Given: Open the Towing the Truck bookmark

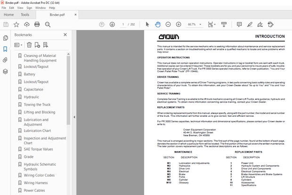Looking at the screenshot, I should (x=37, y=105).
